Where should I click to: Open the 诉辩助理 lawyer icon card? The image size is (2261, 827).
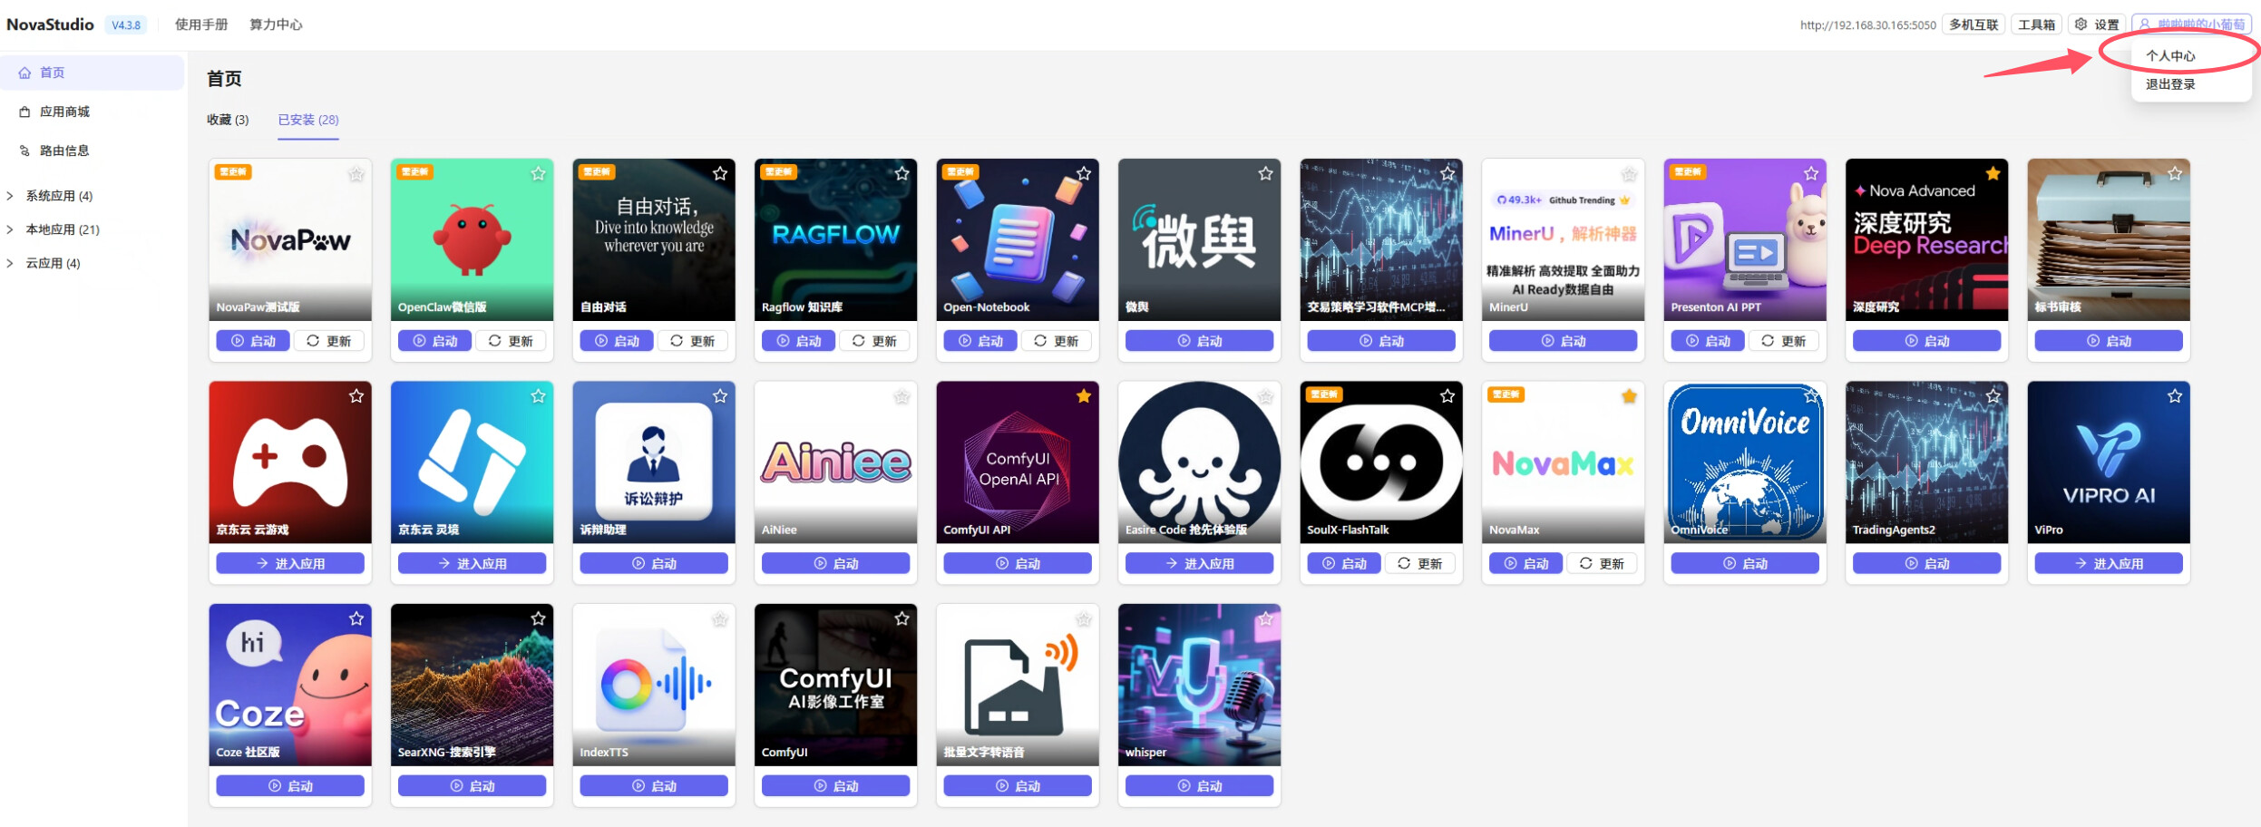point(654,462)
